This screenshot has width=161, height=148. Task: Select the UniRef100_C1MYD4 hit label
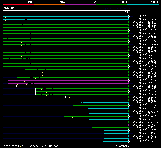(144, 125)
